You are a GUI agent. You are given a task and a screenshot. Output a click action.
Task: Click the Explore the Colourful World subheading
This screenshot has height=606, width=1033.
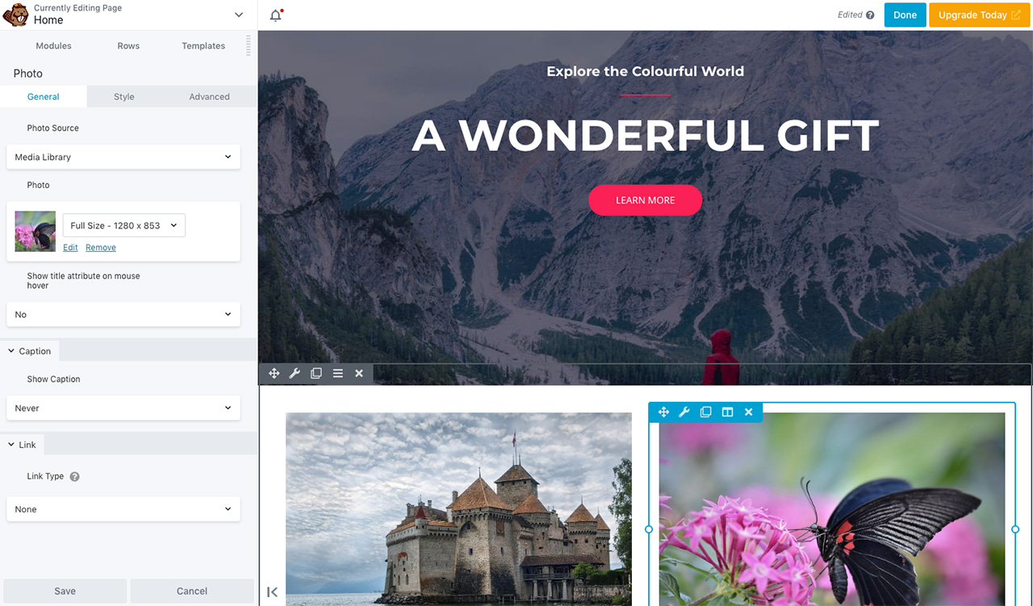[x=646, y=71]
